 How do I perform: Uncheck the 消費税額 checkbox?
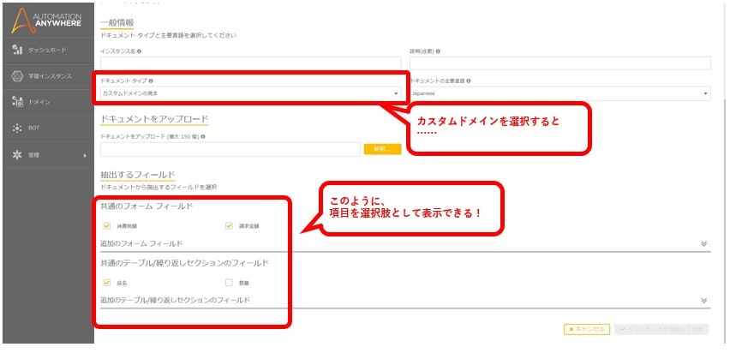(x=107, y=226)
